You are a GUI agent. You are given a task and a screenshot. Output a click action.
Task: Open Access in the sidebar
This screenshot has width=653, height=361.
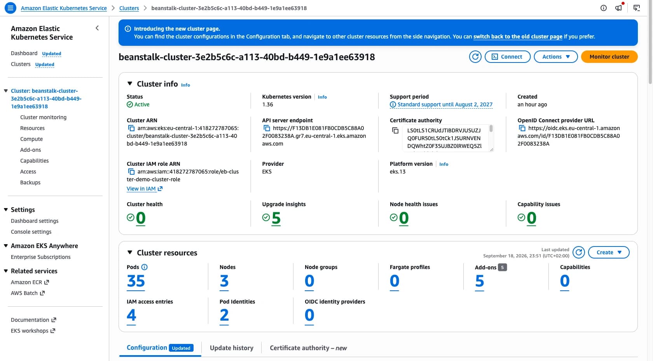point(28,172)
